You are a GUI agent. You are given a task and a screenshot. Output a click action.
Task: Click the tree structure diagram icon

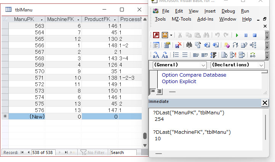(x=253, y=45)
